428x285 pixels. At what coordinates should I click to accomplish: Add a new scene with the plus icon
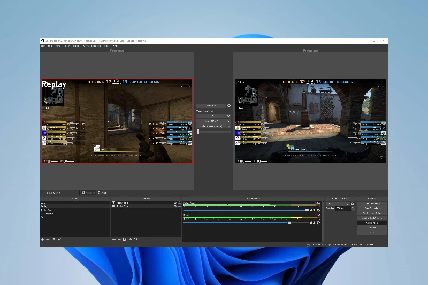pyautogui.click(x=42, y=239)
